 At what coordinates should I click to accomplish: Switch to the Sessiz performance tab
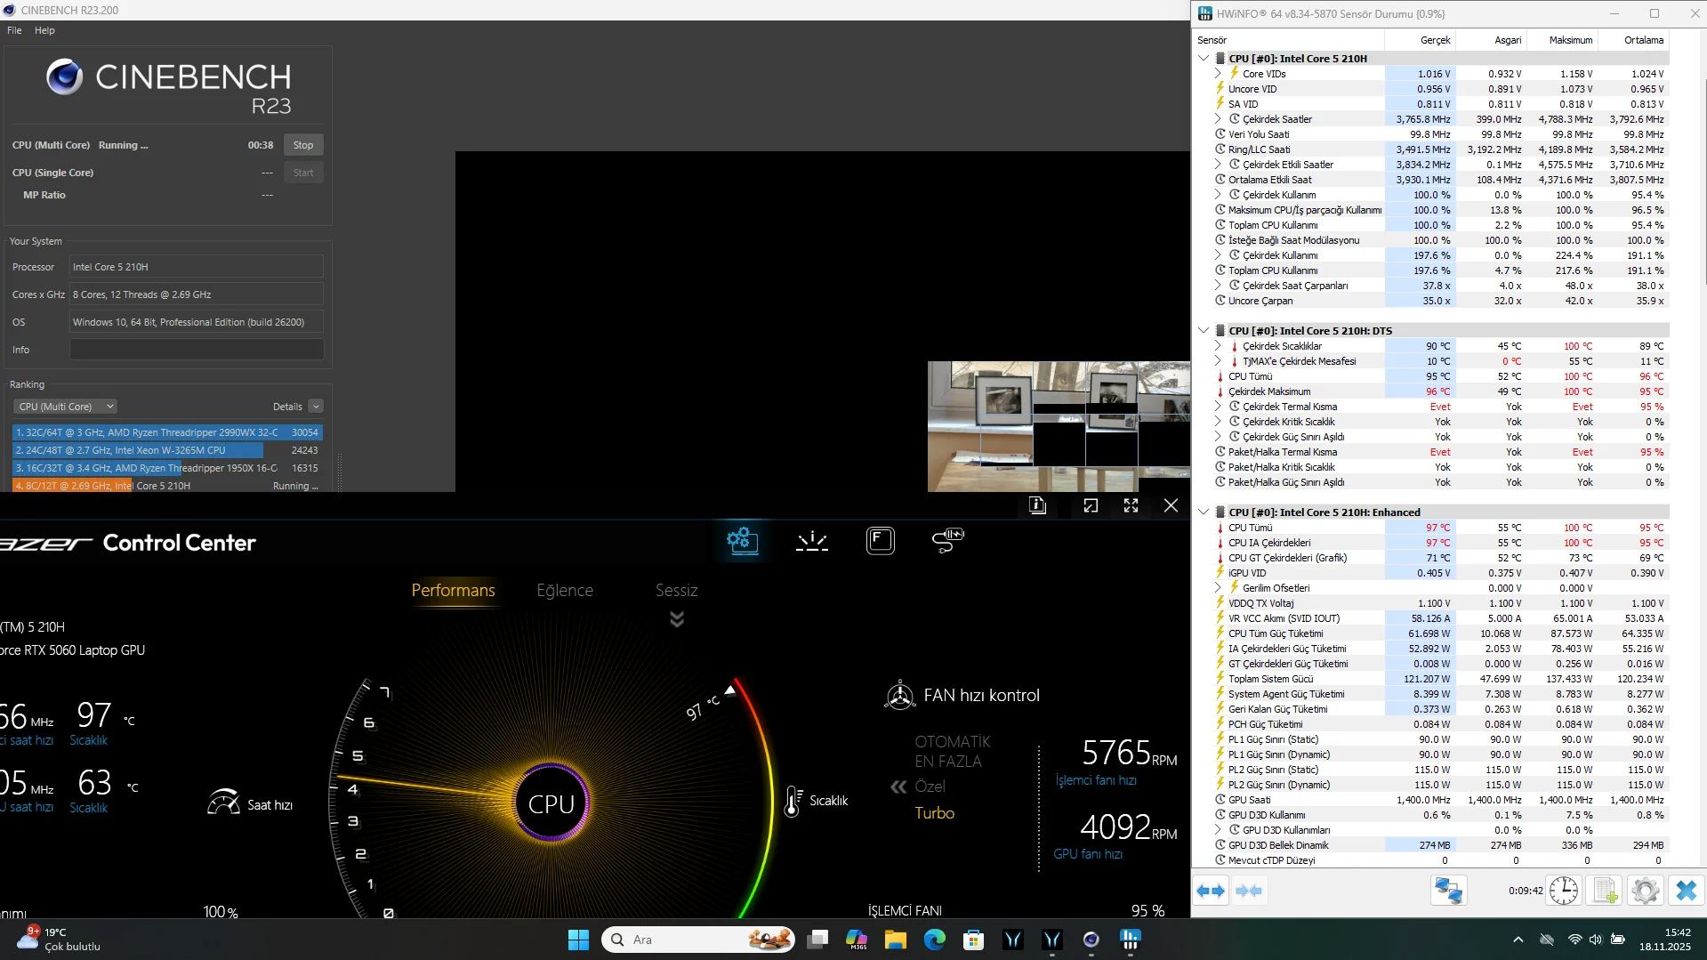pos(676,591)
